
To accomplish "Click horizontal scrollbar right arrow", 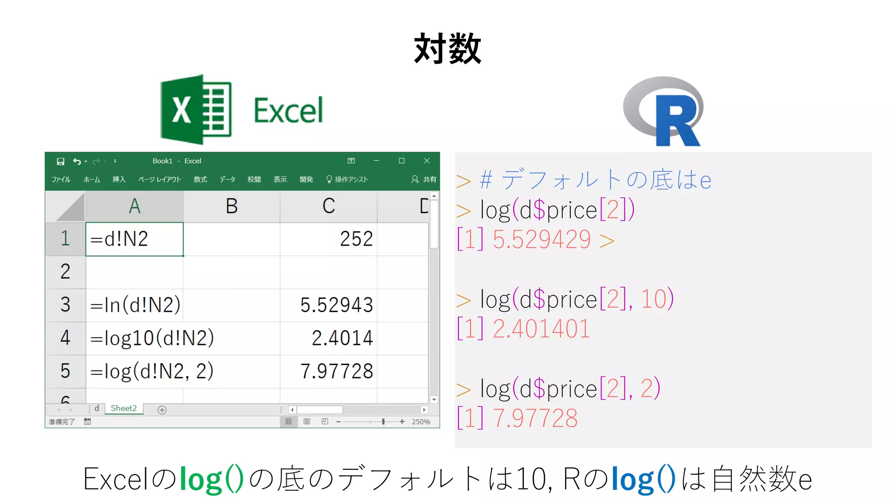I will coord(424,410).
